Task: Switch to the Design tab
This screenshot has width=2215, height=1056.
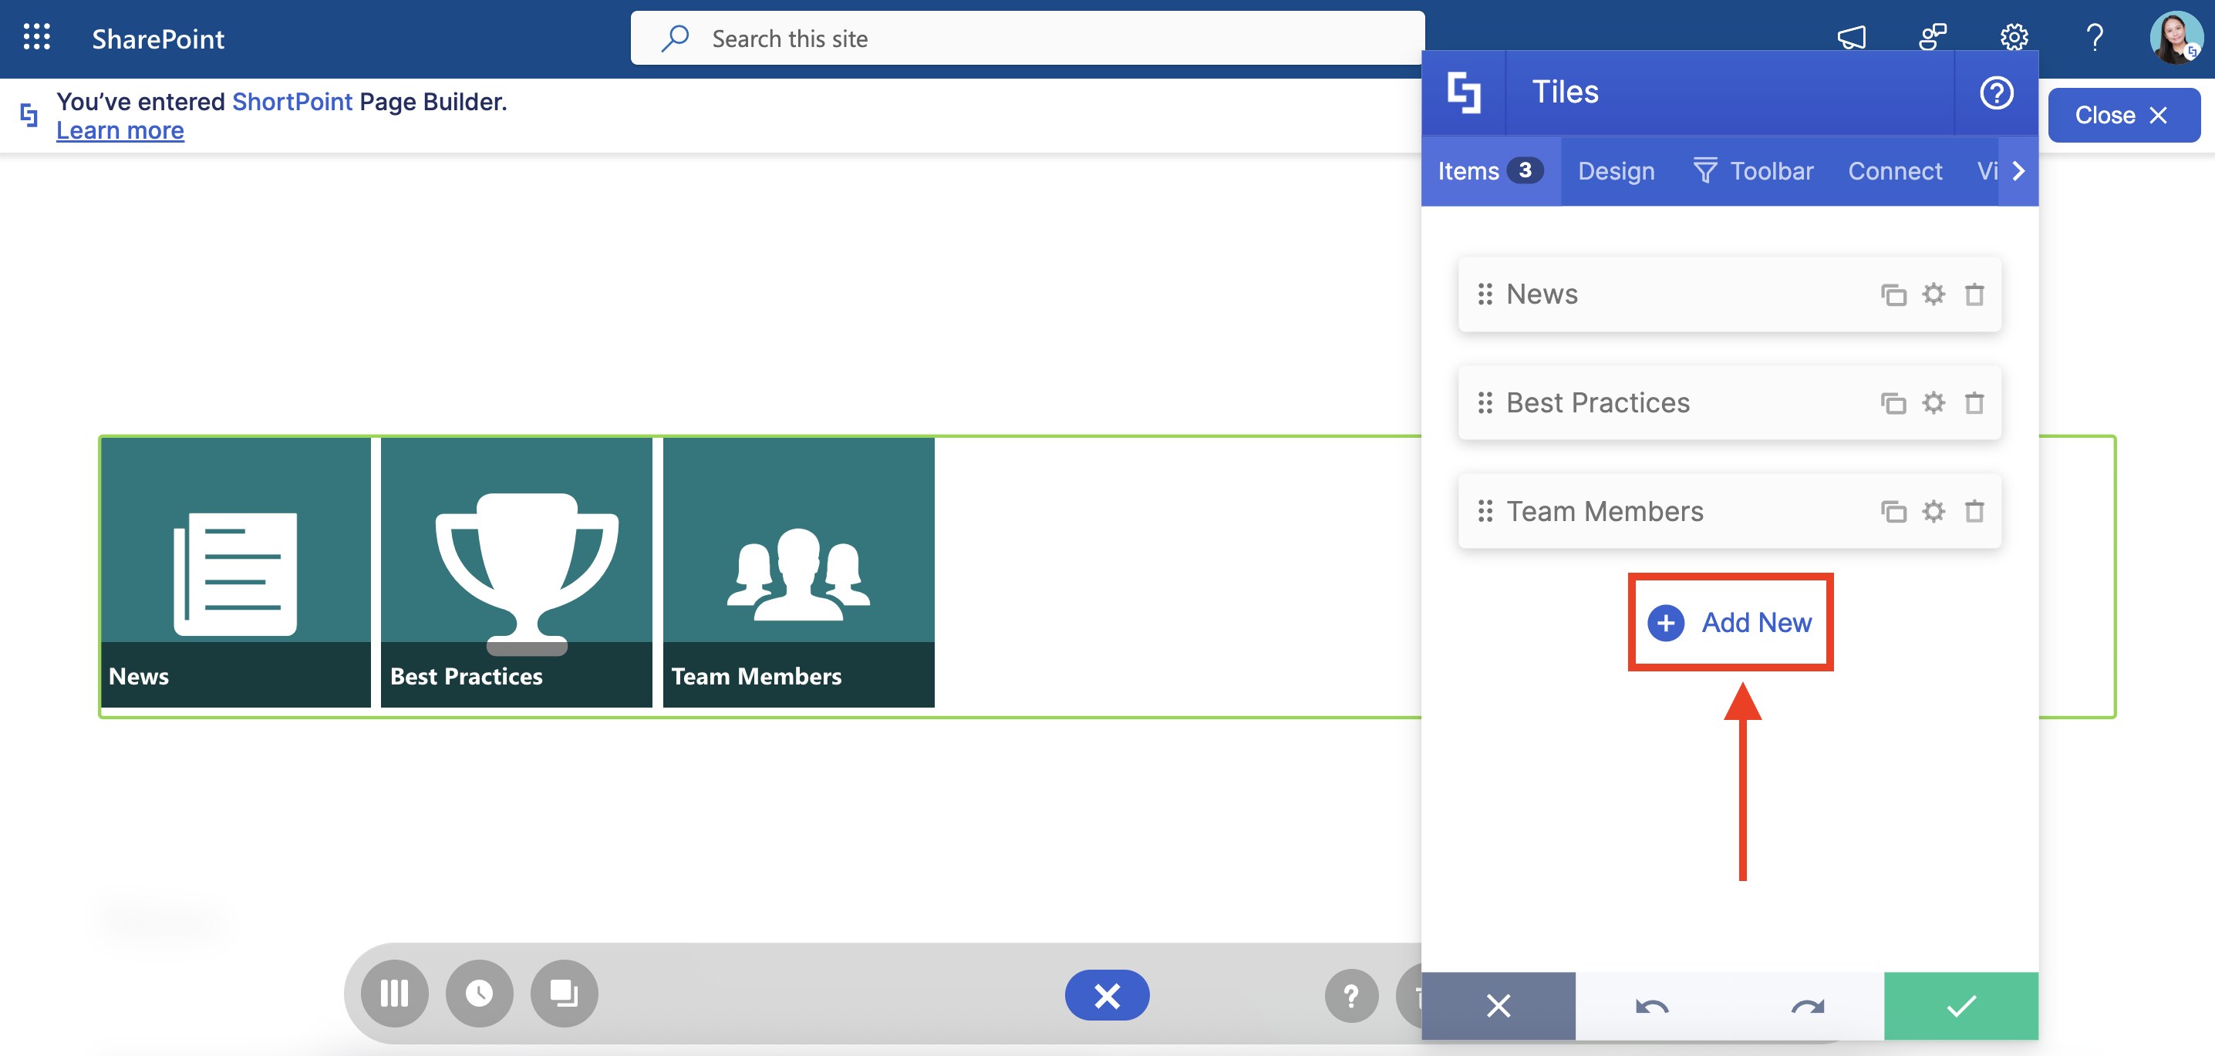Action: coord(1616,171)
